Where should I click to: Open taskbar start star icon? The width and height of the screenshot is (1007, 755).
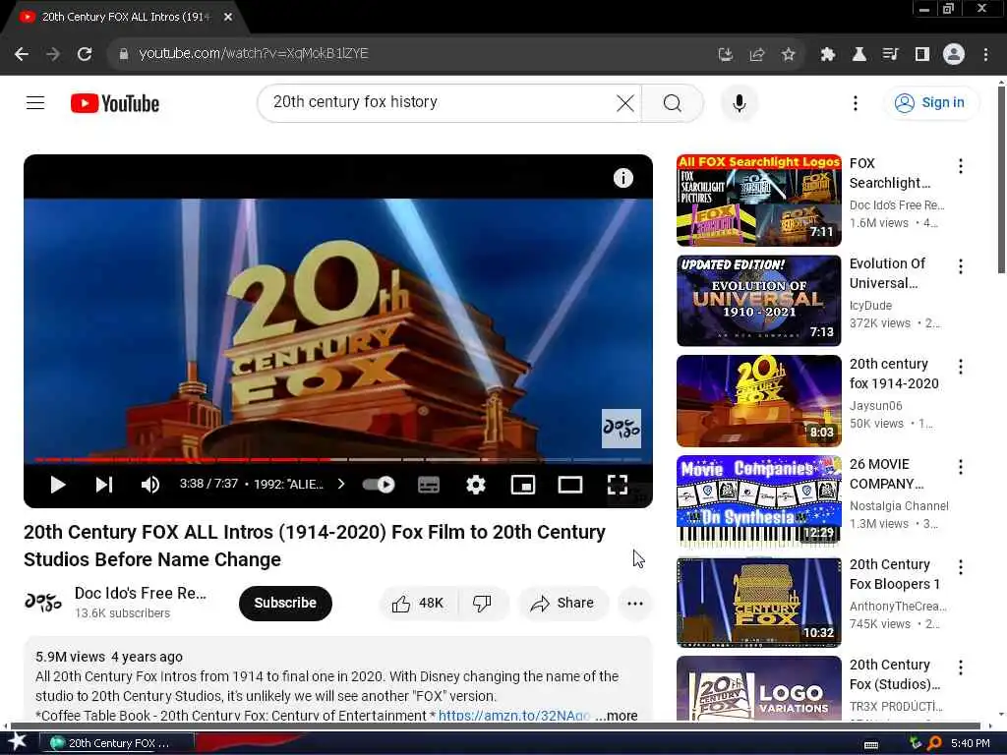pos(17,742)
